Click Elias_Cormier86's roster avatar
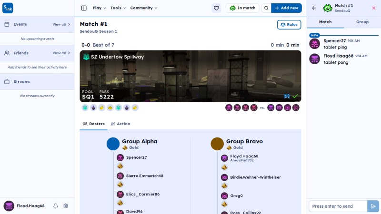Screen dimensions: 381x214 (120, 195)
